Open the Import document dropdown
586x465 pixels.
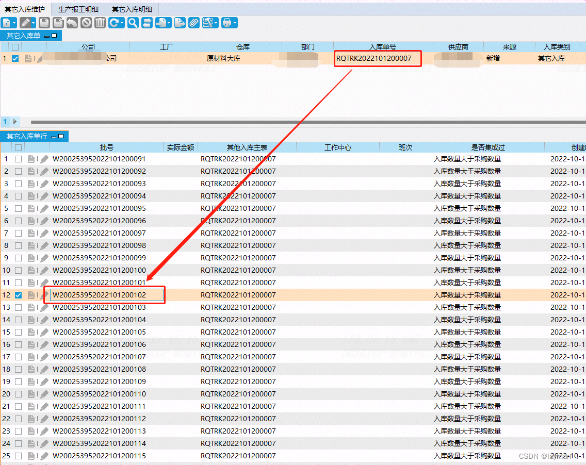(x=169, y=23)
